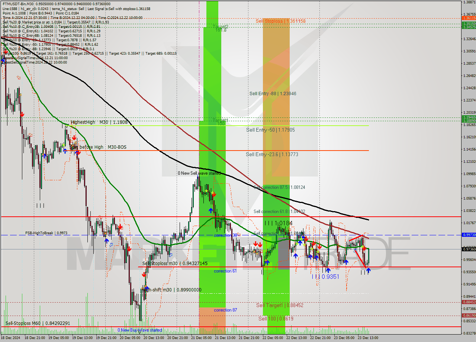Select the '21 Dec 21:00' time axis label

250,338
